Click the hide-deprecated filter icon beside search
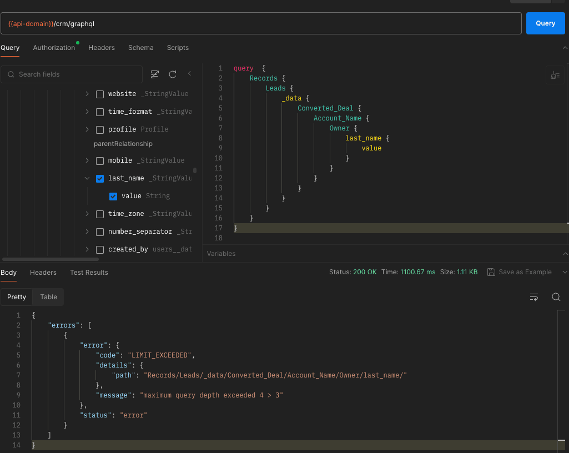This screenshot has height=453, width=569. tap(154, 74)
